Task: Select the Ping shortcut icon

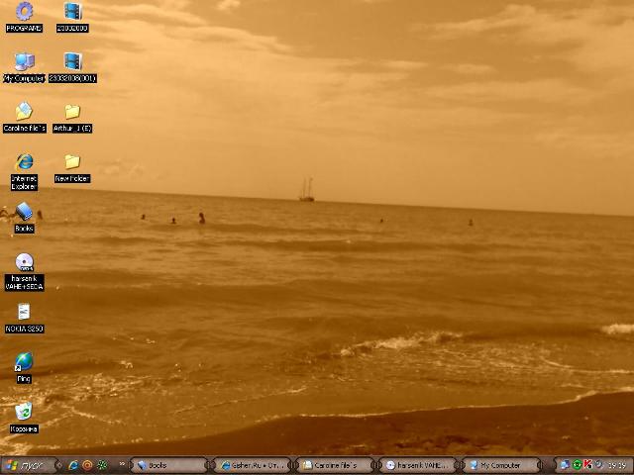Action: [24, 363]
